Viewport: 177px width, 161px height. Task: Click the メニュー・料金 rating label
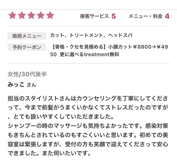tap(145, 16)
